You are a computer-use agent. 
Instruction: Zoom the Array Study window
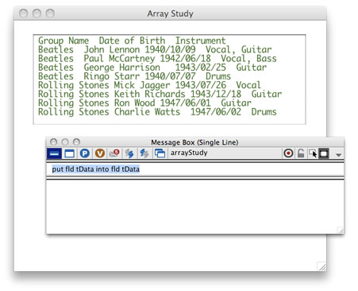click(50, 13)
